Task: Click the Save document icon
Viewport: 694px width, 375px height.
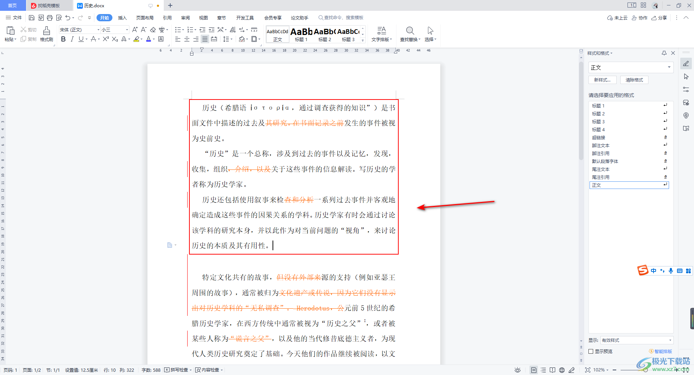Action: point(31,18)
